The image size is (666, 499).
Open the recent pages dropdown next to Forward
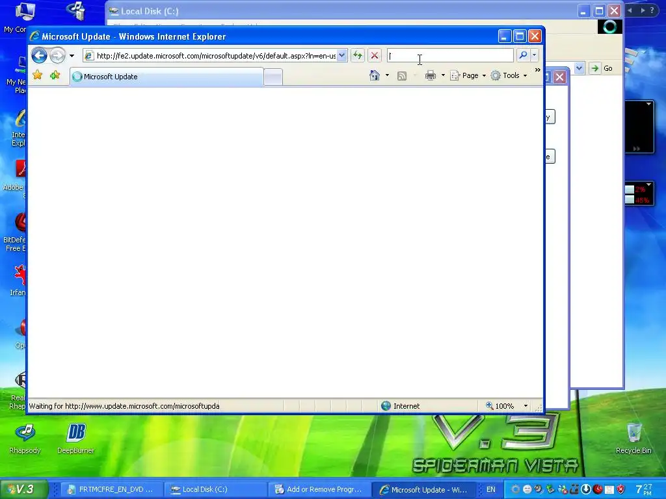point(72,56)
